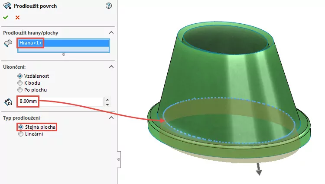Select the Vzdálenost radio button
This screenshot has height=184, width=325.
20,76
